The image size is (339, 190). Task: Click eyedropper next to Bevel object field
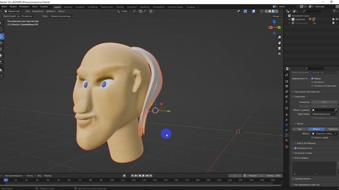pos(335,110)
